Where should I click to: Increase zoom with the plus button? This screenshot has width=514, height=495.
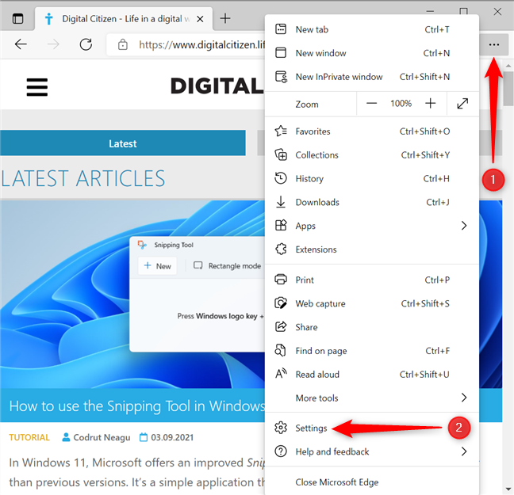pyautogui.click(x=431, y=104)
